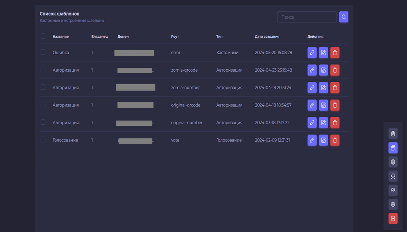Check the box for the Ошибка row

pyautogui.click(x=43, y=52)
